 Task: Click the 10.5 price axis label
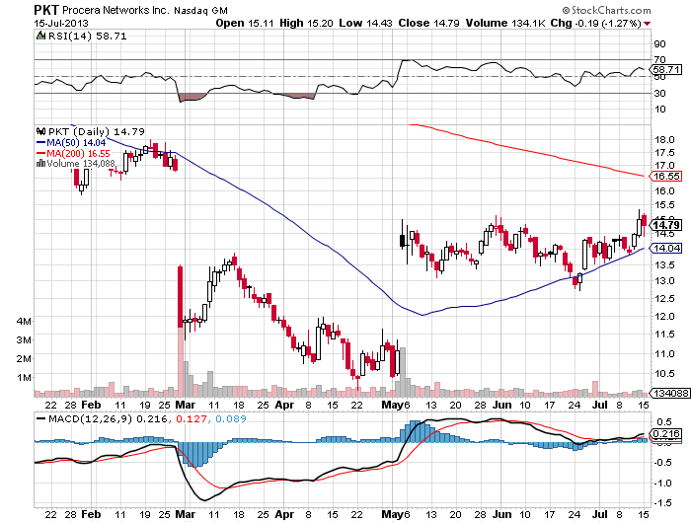664,374
